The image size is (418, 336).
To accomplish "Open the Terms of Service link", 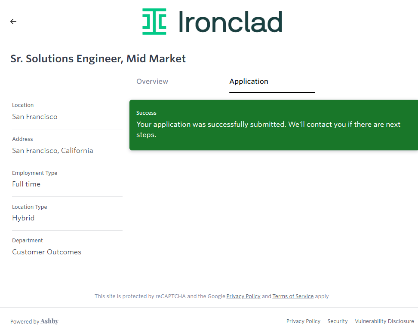I will pos(293,296).
